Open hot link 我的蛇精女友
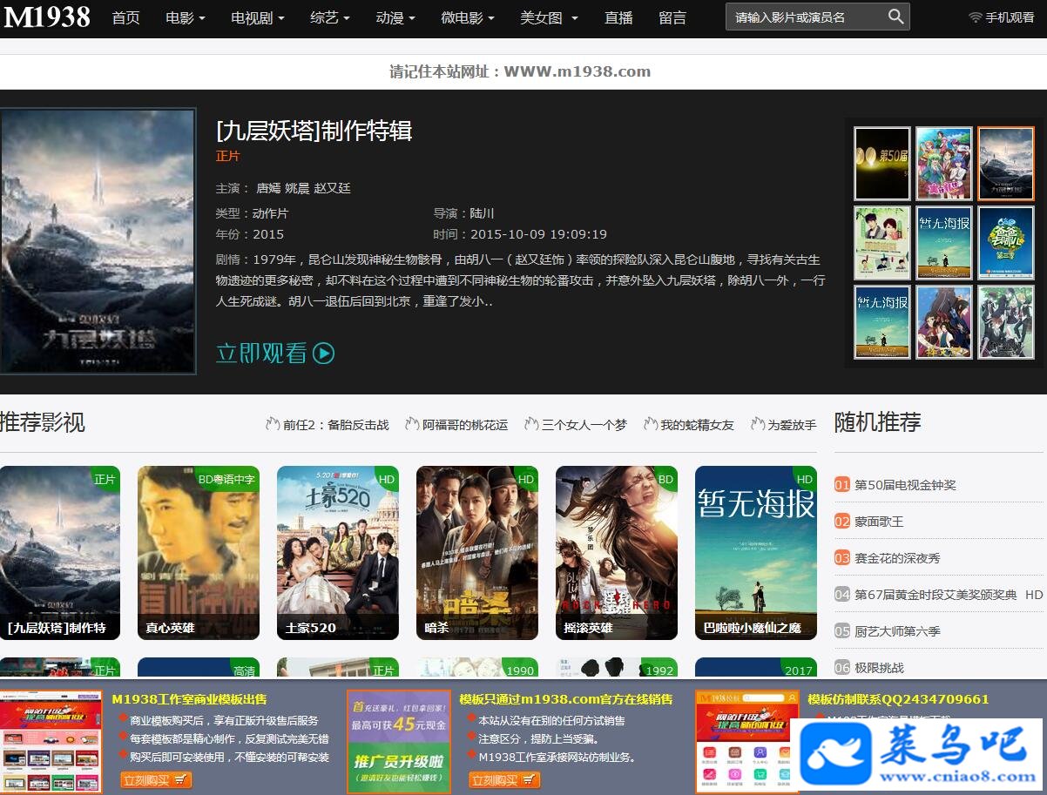Image resolution: width=1047 pixels, height=795 pixels. point(697,425)
